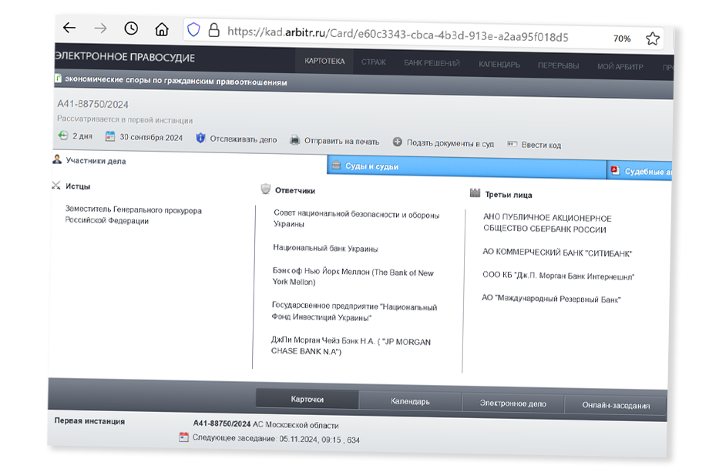
Task: Click Бэнк оф Нью Йорк Меллон defendant
Action: (x=353, y=277)
